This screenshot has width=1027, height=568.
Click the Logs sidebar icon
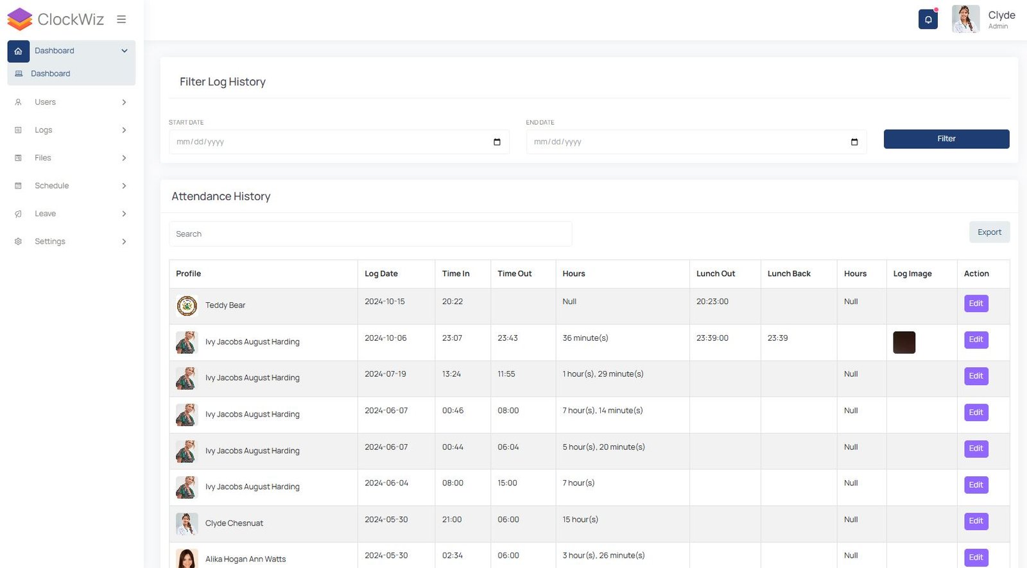coord(18,130)
